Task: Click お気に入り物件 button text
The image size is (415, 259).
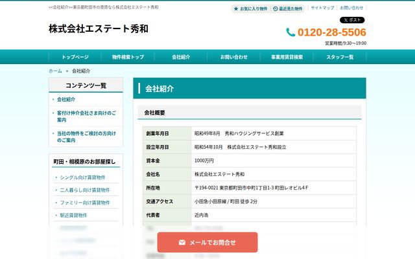Action: click(x=254, y=8)
